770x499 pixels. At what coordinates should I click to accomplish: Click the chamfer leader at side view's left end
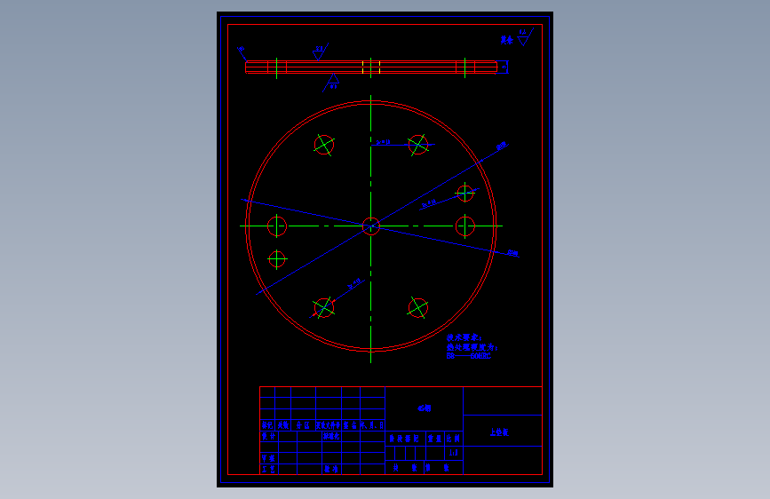242,53
